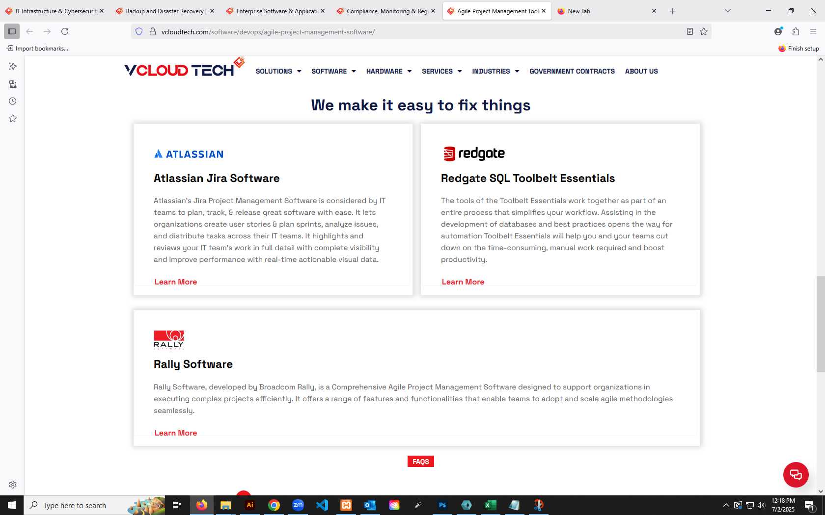Bookmark this page with star icon
Image resolution: width=825 pixels, height=515 pixels.
pos(704,31)
